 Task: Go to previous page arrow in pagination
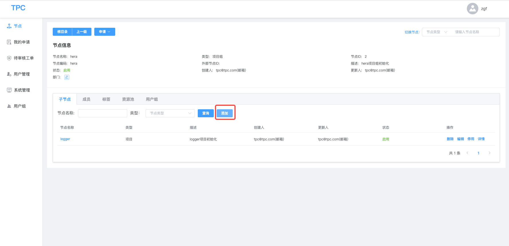pyautogui.click(x=467, y=153)
